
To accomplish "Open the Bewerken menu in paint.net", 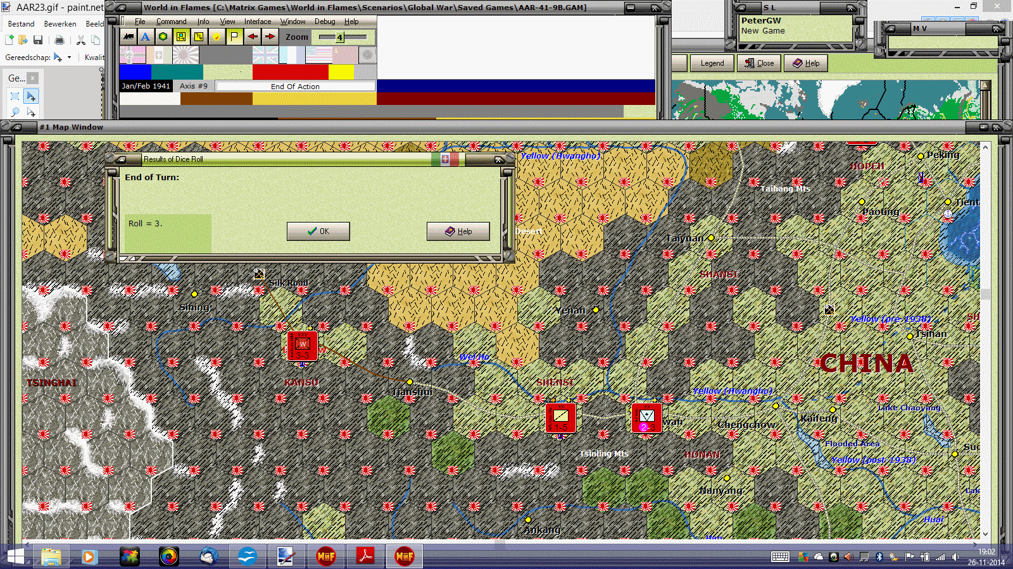I will tap(60, 24).
